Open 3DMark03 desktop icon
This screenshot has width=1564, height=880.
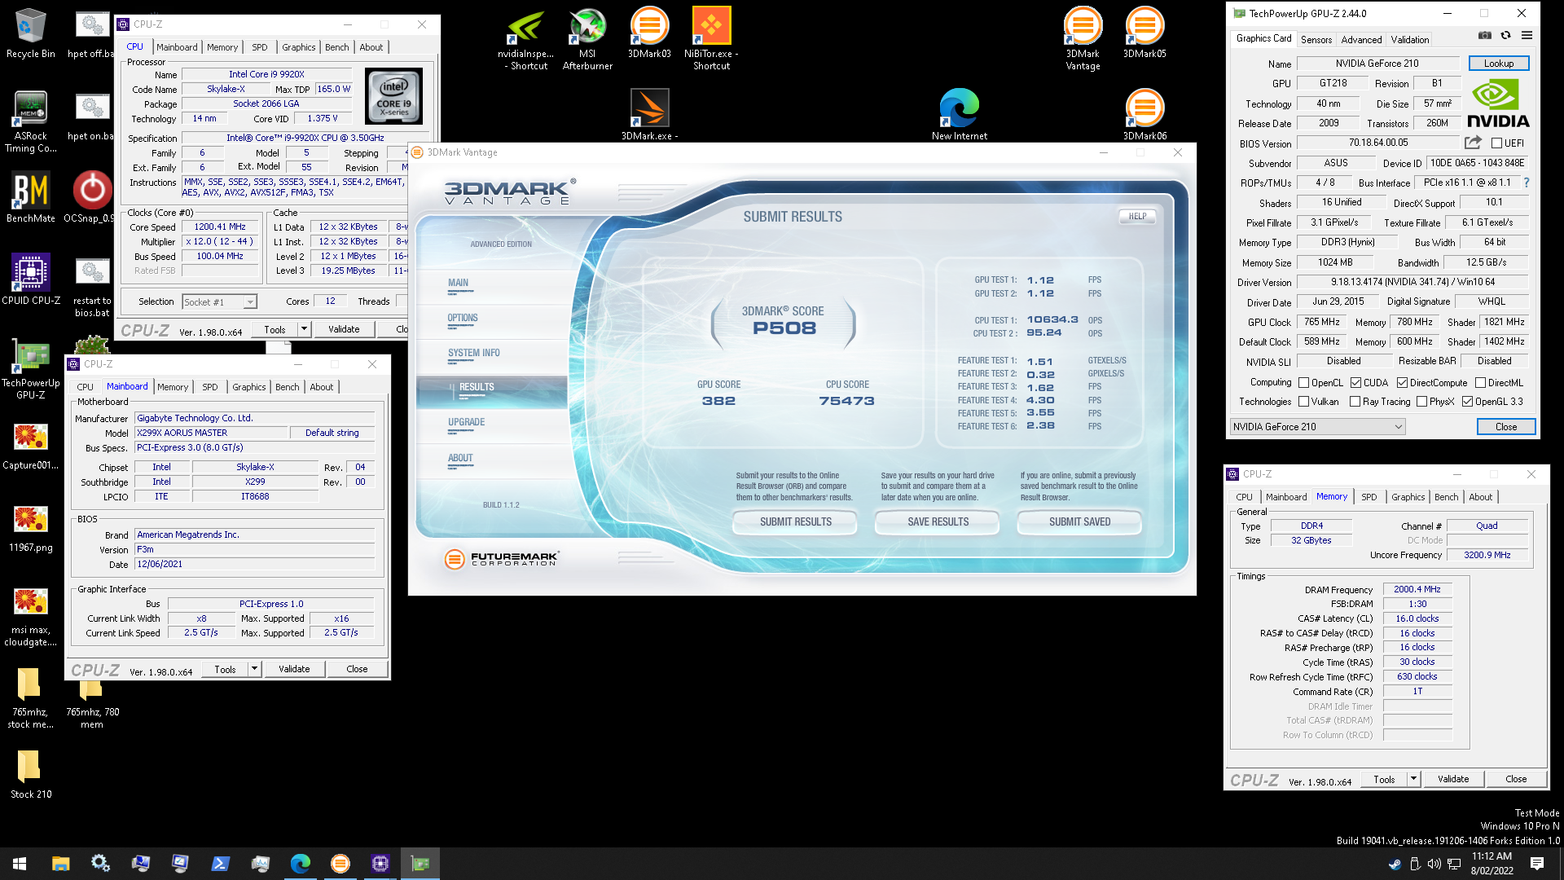tap(649, 33)
